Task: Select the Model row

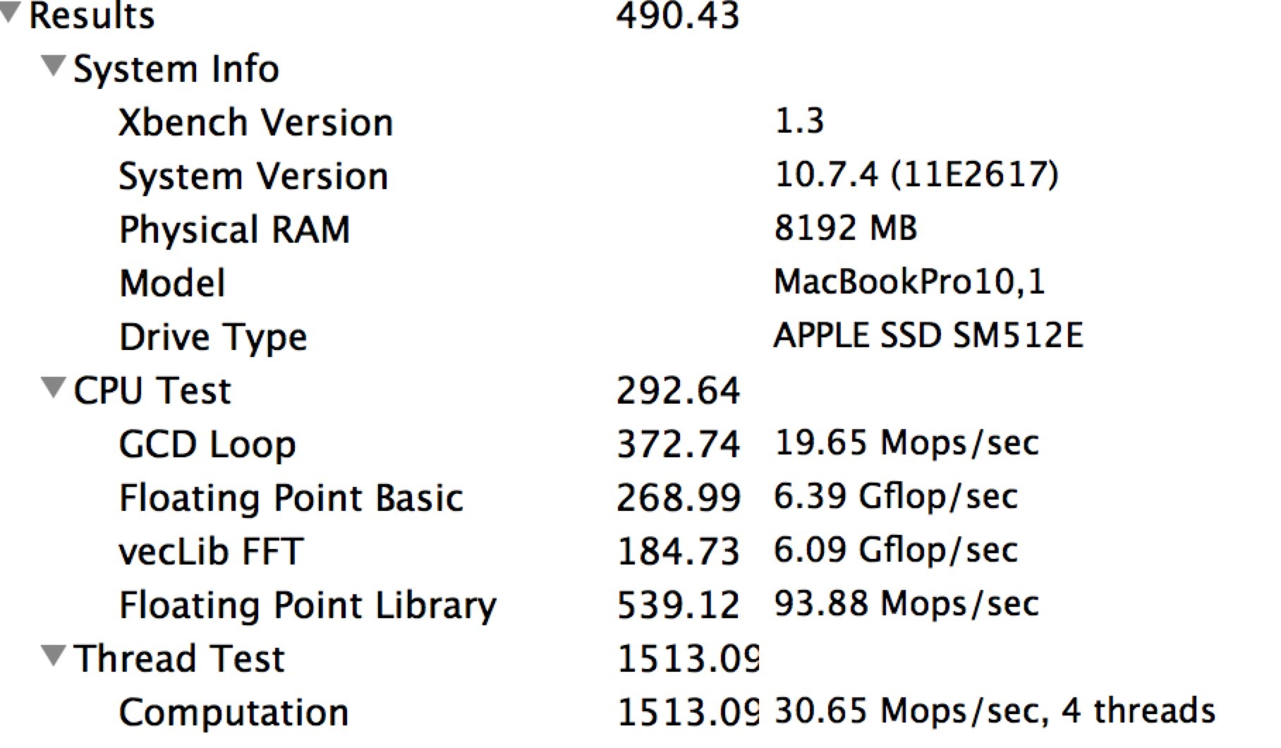Action: pos(172,284)
